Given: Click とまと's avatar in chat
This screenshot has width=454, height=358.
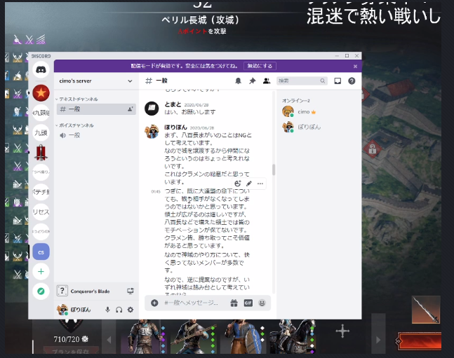Looking at the screenshot, I should click(x=152, y=109).
